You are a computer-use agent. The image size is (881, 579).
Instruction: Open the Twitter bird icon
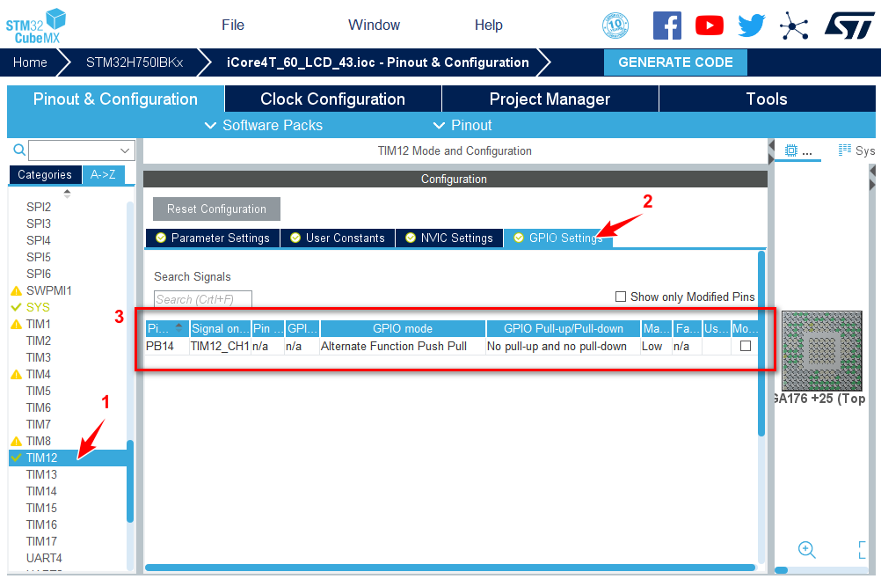tap(752, 26)
